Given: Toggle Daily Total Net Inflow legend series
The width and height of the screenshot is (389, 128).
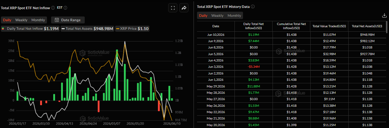Looking at the screenshot, I should [30, 29].
